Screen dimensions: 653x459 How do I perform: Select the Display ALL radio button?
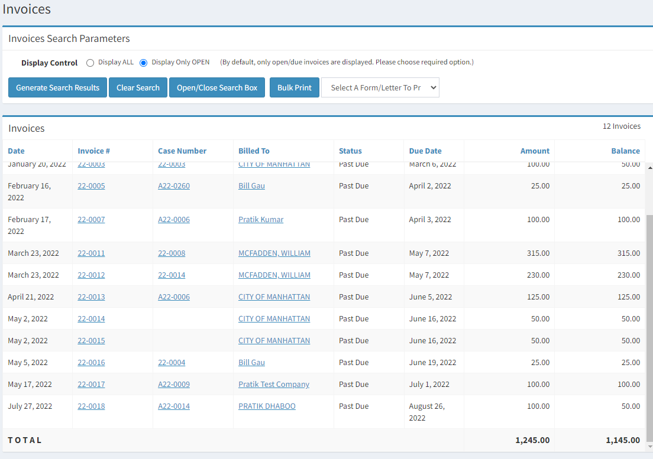(x=90, y=63)
